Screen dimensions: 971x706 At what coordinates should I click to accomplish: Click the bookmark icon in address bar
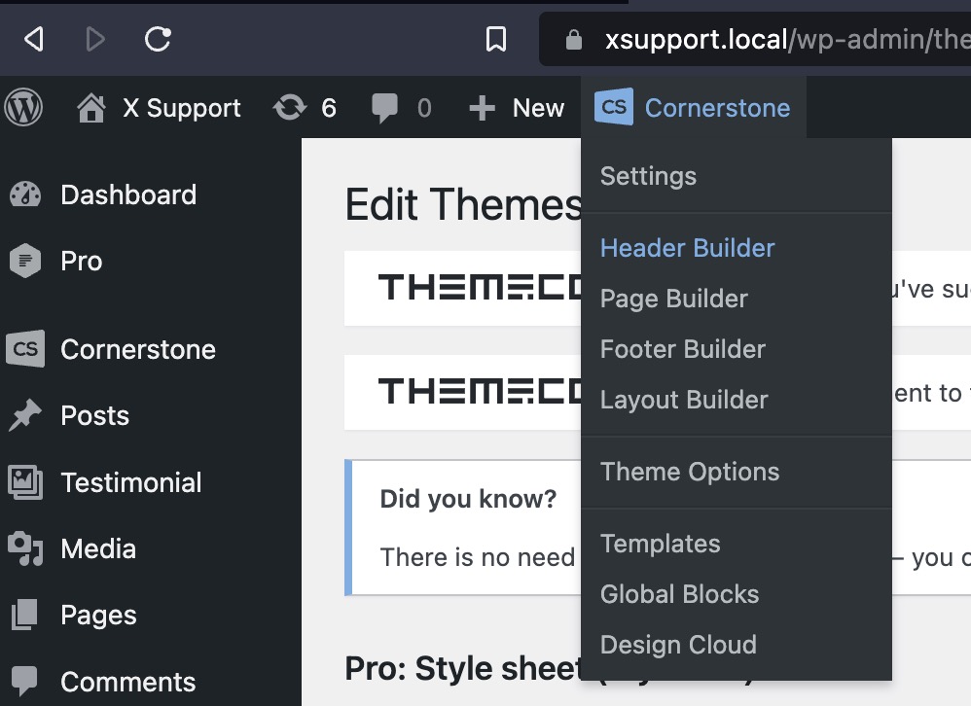click(x=496, y=39)
